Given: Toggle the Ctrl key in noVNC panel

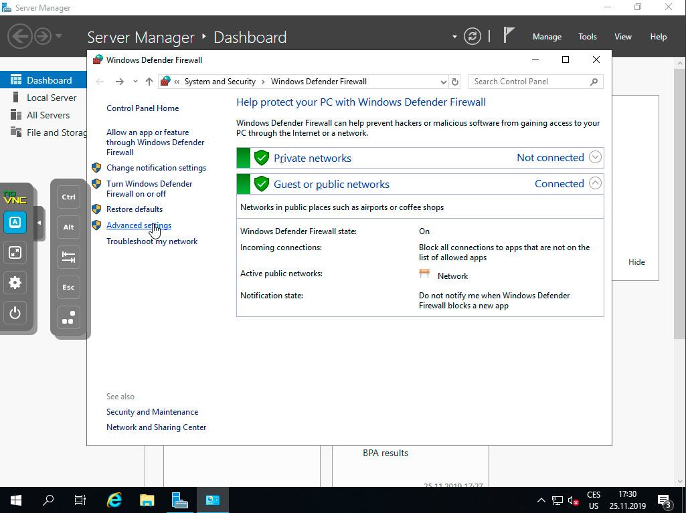Looking at the screenshot, I should tap(68, 197).
